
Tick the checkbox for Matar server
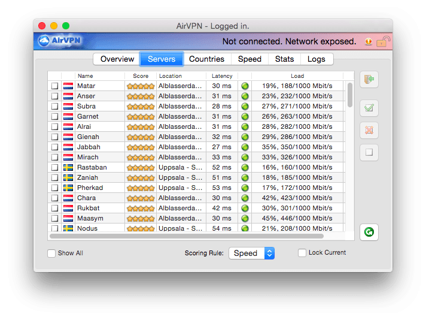[x=54, y=86]
